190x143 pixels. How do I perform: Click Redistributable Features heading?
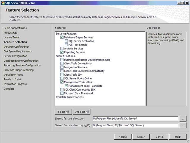[70, 97]
